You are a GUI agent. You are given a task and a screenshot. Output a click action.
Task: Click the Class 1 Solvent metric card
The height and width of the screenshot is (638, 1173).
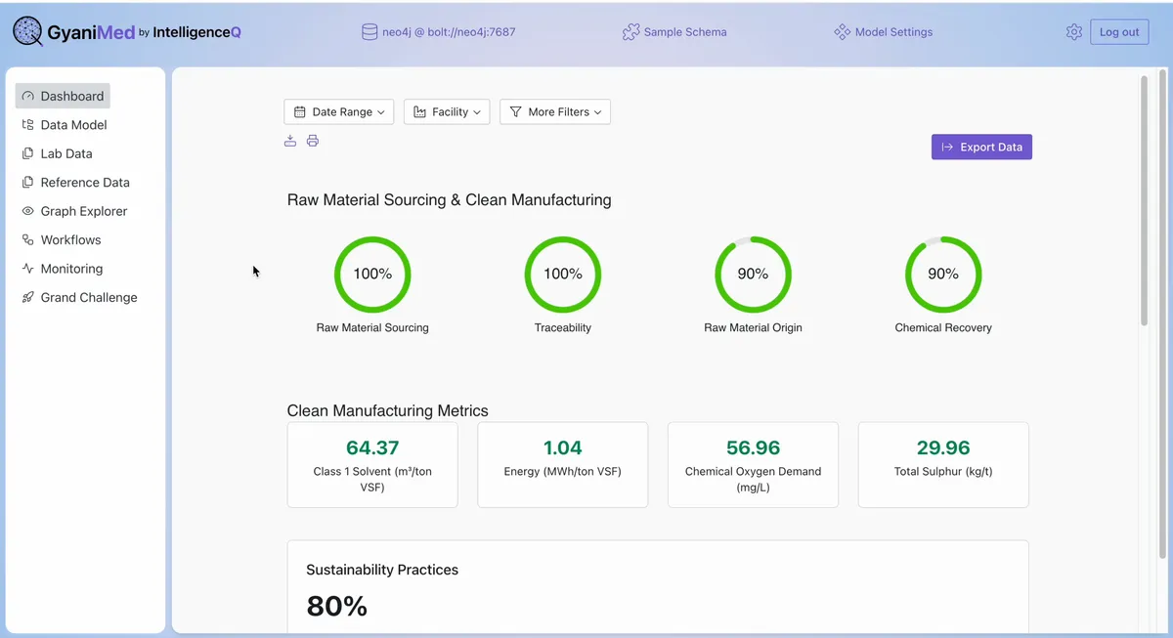click(x=372, y=465)
